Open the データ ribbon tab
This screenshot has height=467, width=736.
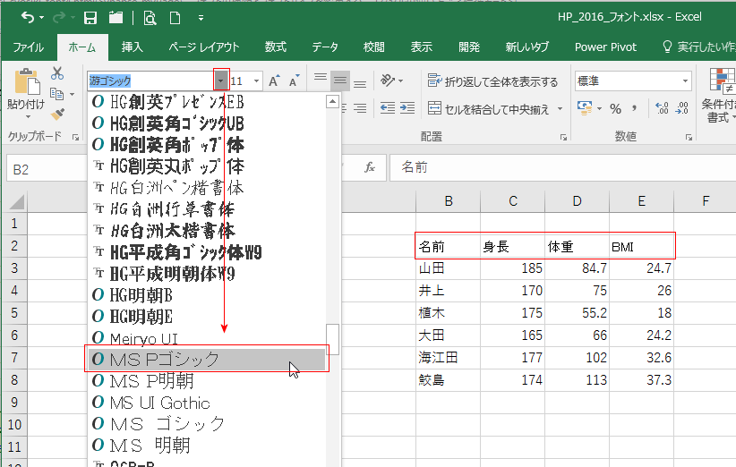[325, 47]
